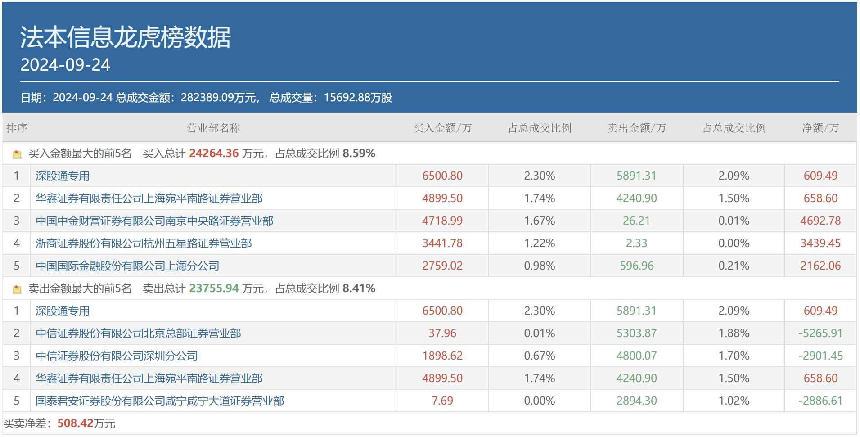The height and width of the screenshot is (437, 860).
Task: Click the percentage cell 1.70%
Action: click(734, 356)
